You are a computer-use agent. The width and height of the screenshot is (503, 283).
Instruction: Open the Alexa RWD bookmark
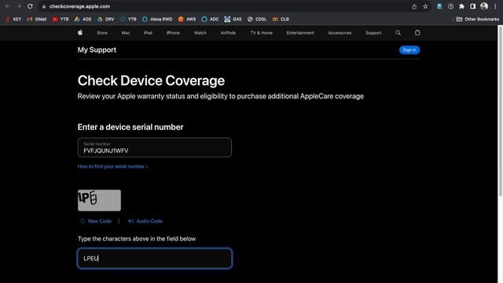coord(157,19)
